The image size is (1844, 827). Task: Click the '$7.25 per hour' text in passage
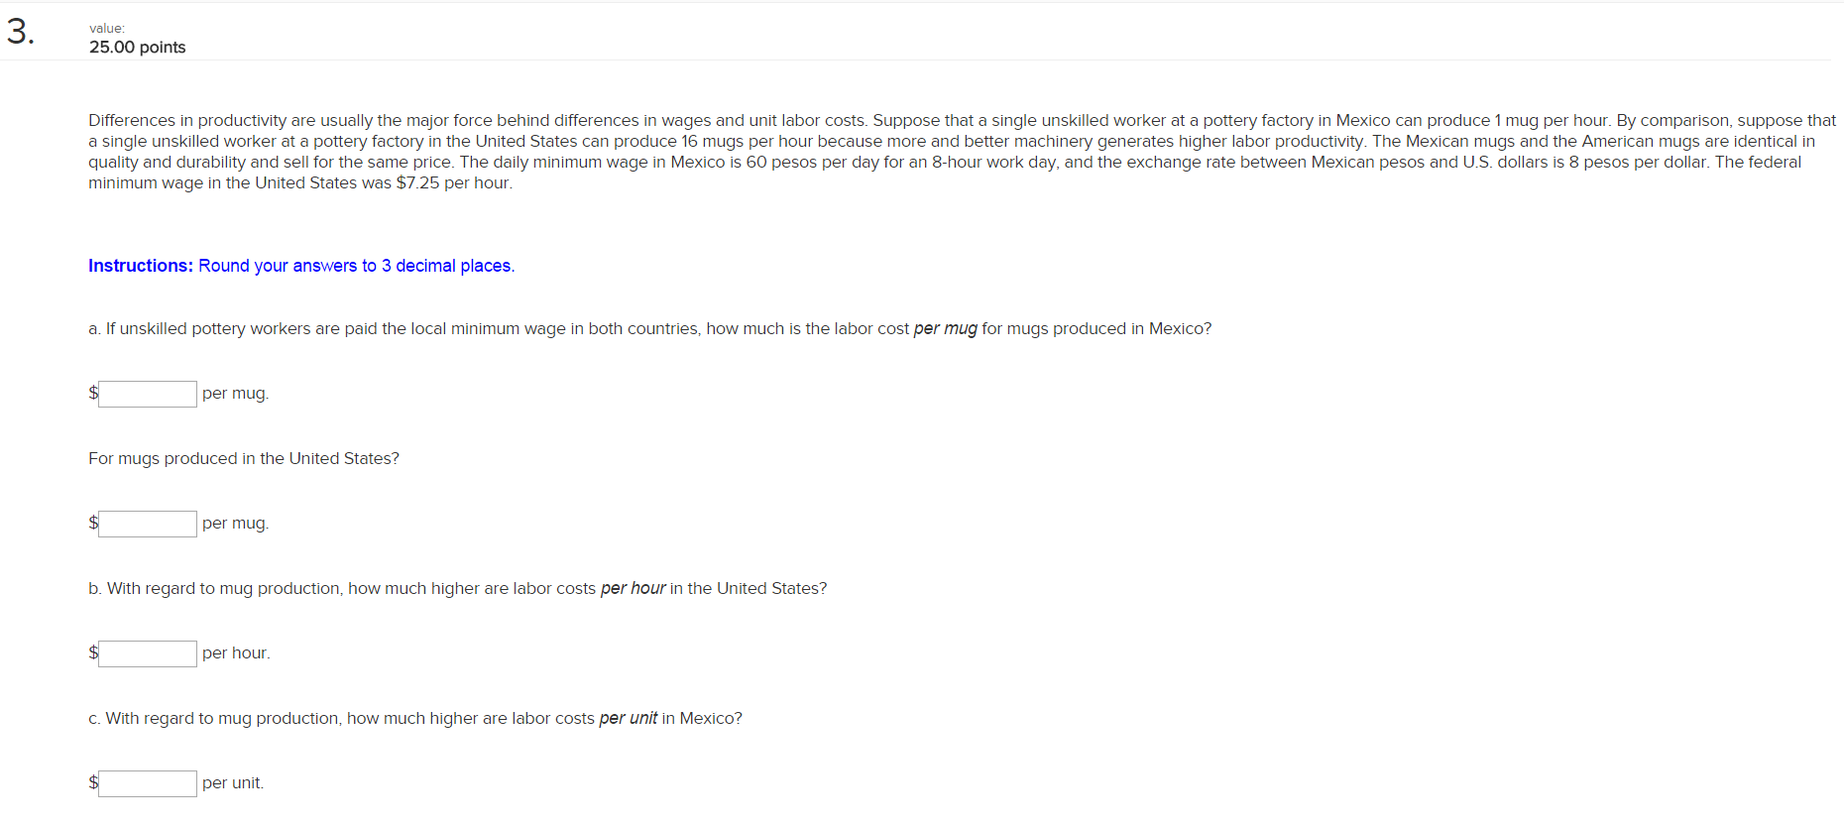pos(452,183)
